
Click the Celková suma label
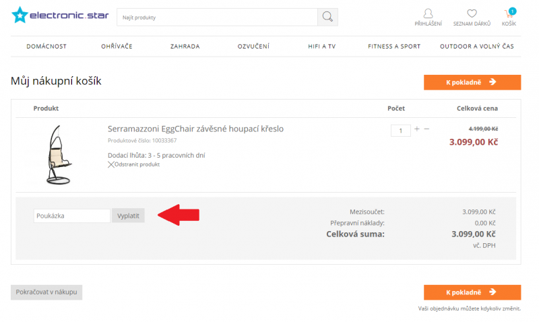click(x=355, y=234)
